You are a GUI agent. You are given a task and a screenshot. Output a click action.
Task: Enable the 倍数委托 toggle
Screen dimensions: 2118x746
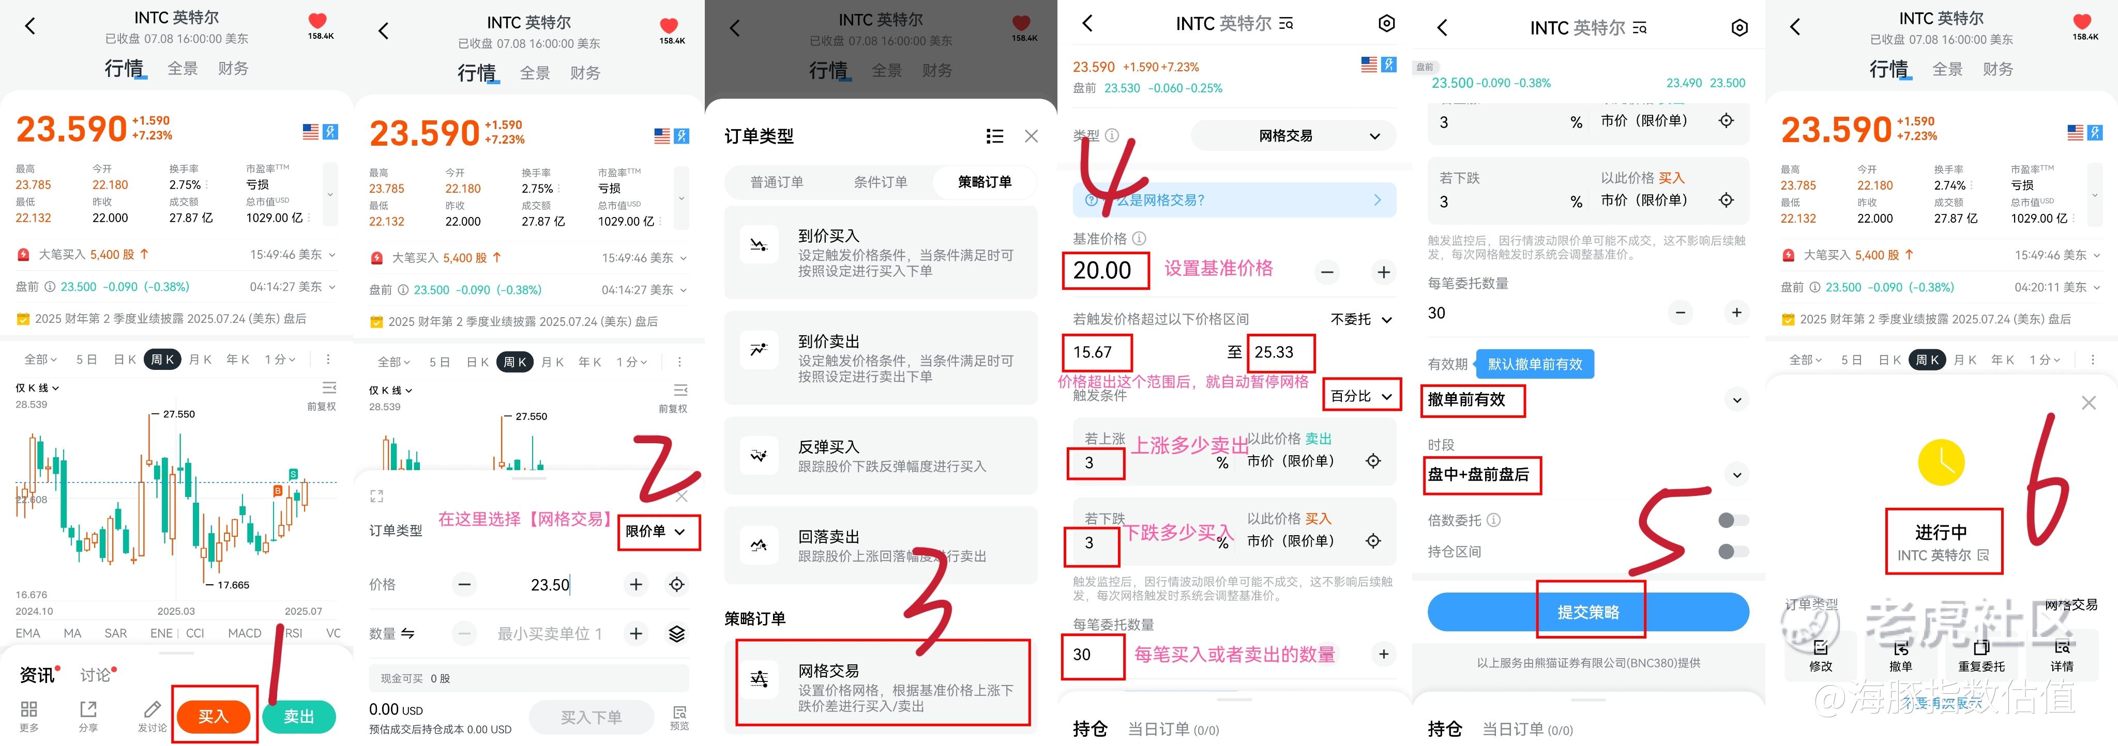coord(1733,520)
